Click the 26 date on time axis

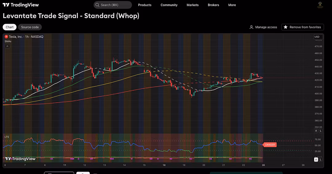pyautogui.click(x=263, y=165)
